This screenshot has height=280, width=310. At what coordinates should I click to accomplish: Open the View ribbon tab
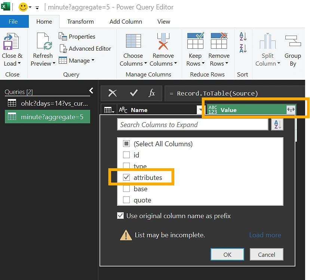click(x=163, y=21)
